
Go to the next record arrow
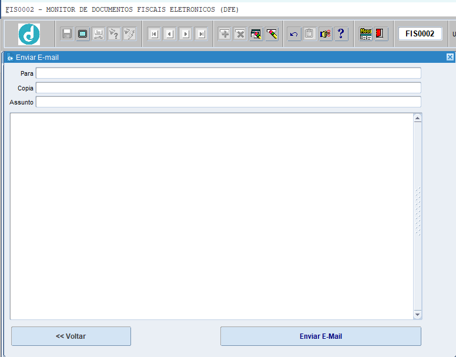pos(186,34)
